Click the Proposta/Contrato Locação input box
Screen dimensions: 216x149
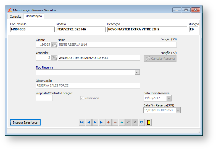tap(44, 98)
